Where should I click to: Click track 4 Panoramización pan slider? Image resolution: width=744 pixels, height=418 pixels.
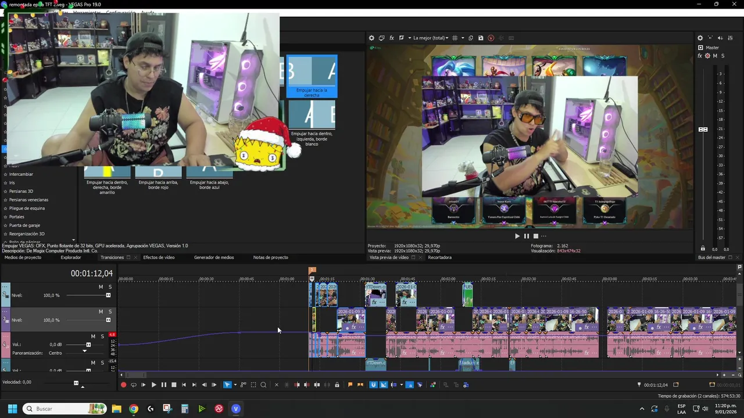click(84, 352)
